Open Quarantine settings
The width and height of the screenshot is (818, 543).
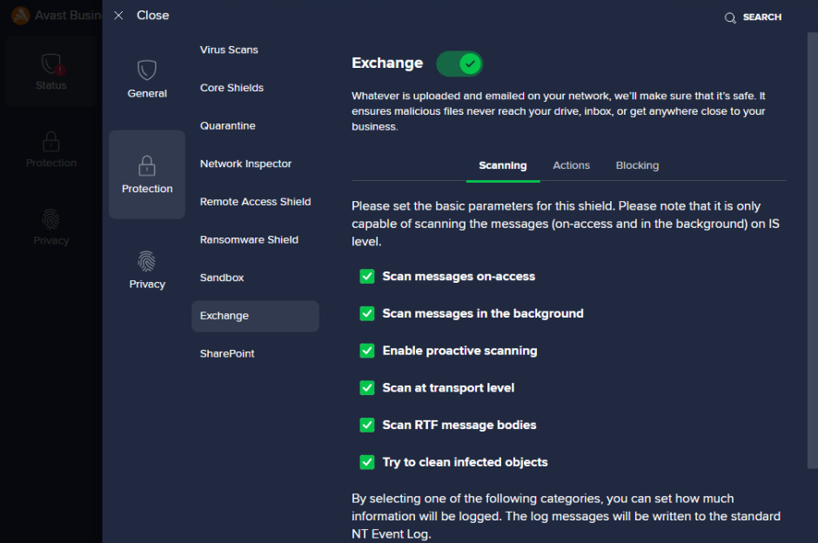coord(227,125)
